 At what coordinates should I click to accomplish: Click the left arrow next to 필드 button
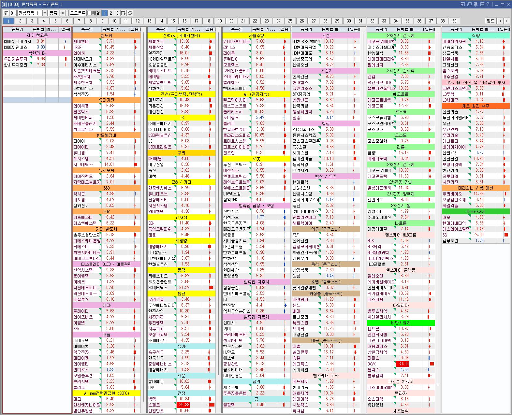click(500, 21)
